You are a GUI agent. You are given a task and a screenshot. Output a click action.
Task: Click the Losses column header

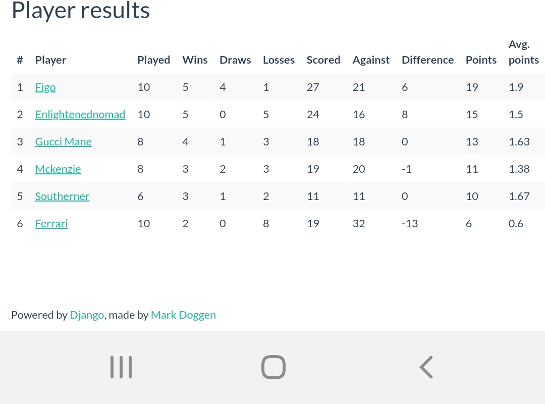coord(279,60)
